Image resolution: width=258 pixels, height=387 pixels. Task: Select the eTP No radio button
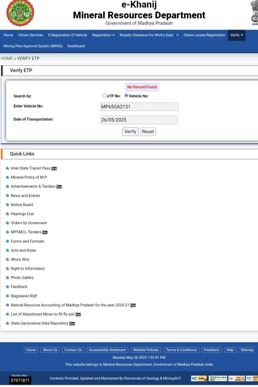104,95
